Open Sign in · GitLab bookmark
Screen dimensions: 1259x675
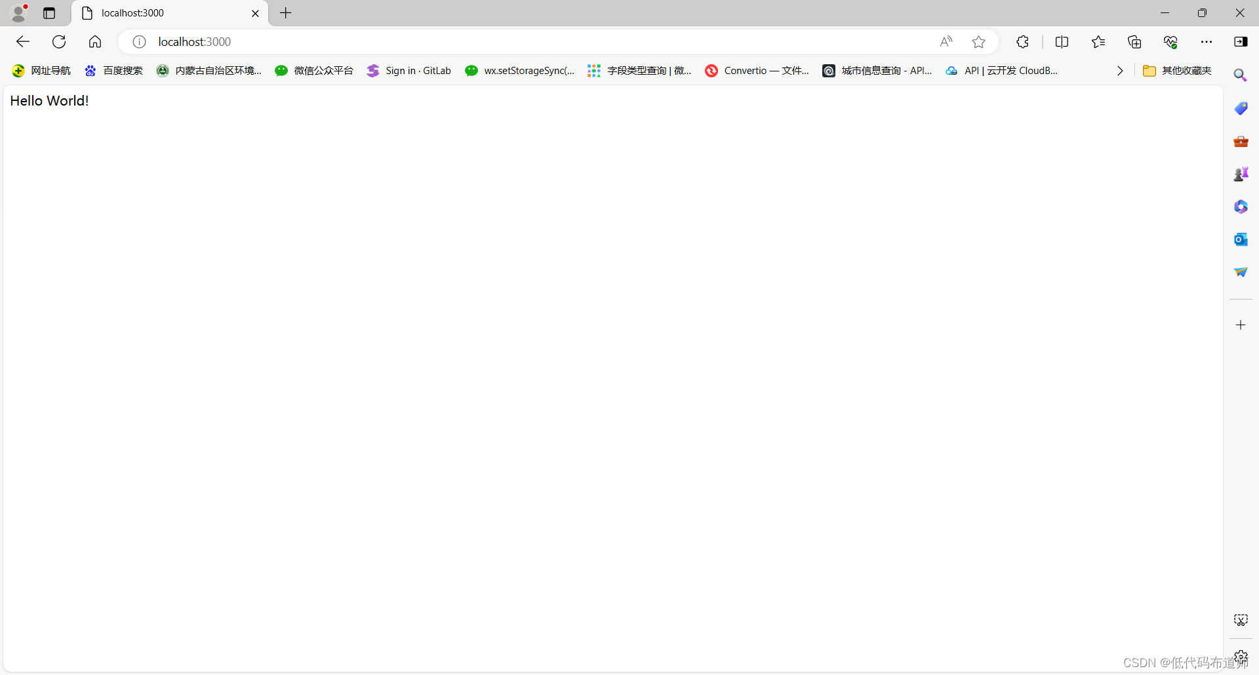click(x=409, y=71)
